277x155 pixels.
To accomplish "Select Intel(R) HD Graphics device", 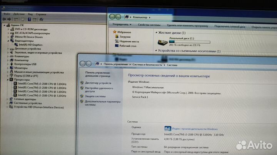I will (x=30, y=45).
